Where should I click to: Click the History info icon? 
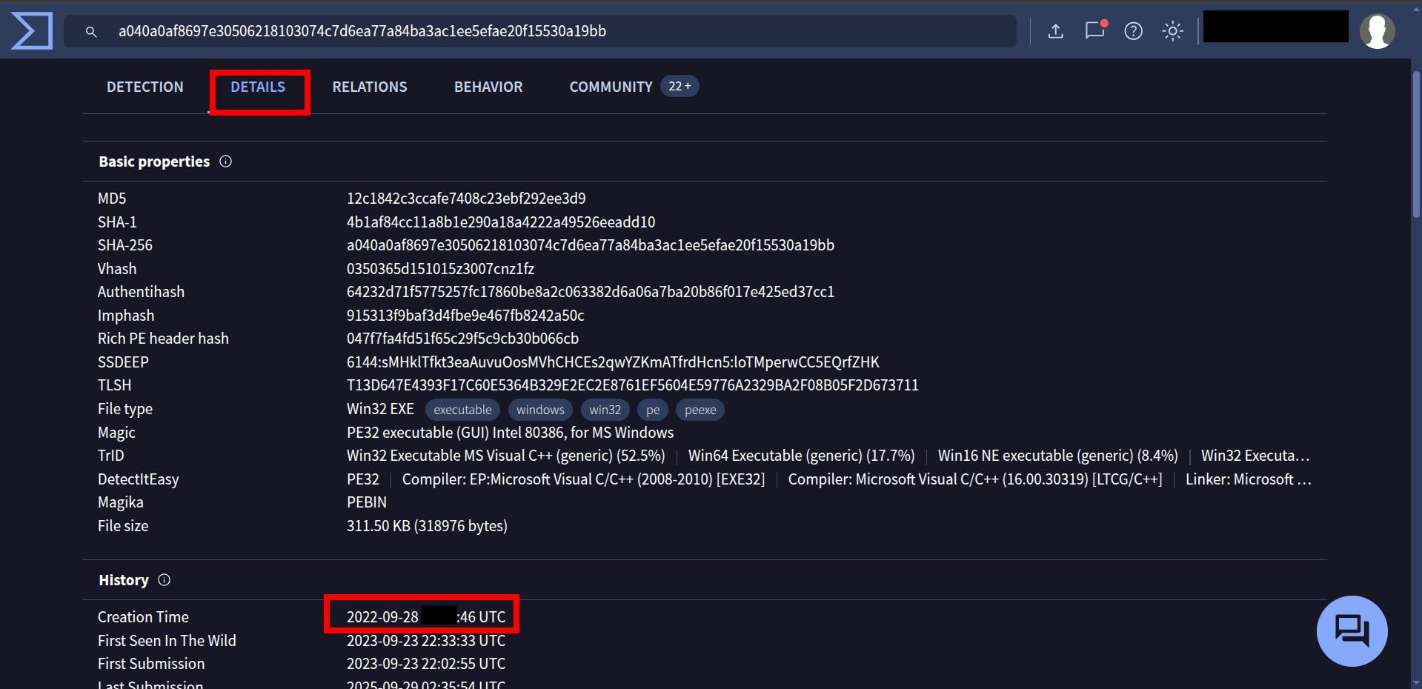click(165, 580)
